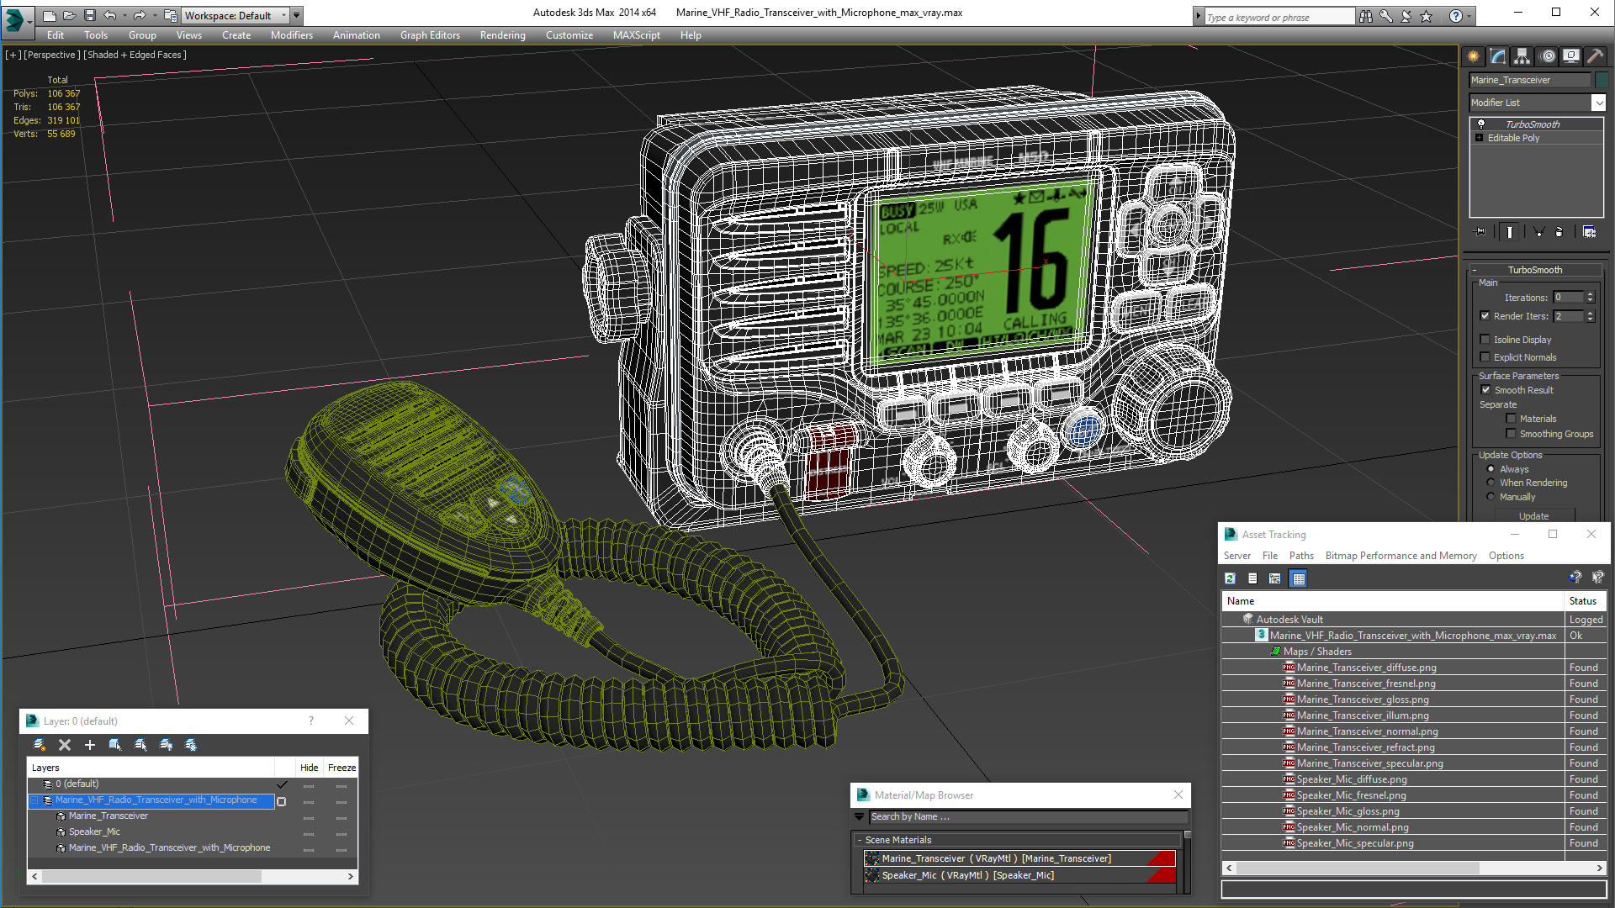Collapse Marine_VHF_Radio_Transceiver_with_Microphone layer tree
This screenshot has height=908, width=1615.
35,800
